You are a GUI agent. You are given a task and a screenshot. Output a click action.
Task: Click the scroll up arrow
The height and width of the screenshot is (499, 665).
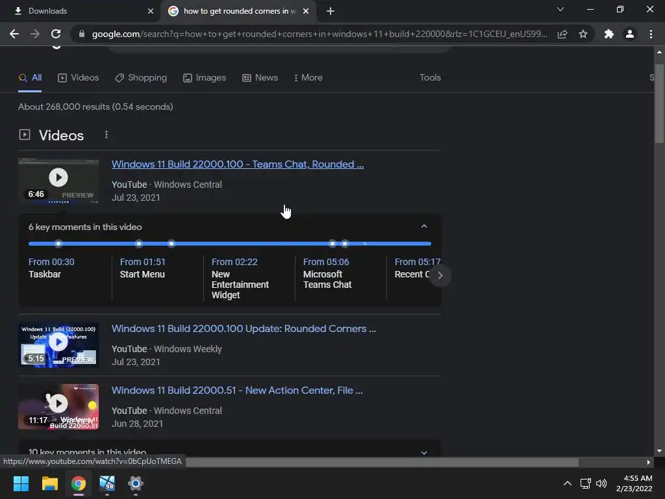click(x=659, y=52)
